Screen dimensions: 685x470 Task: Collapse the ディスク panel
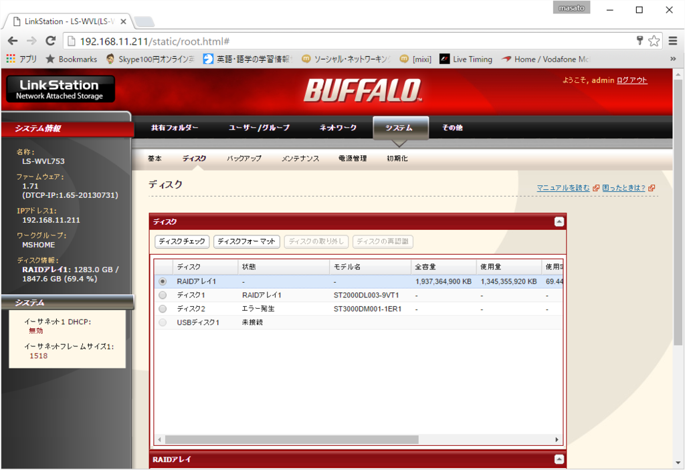coord(559,222)
